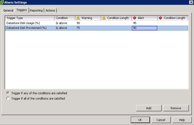Open the General tab
Image resolution: width=194 pixels, height=125 pixels.
point(8,10)
